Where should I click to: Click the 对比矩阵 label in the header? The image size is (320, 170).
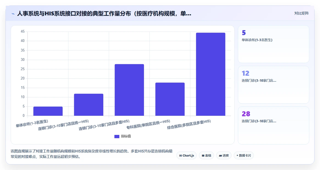point(301,13)
